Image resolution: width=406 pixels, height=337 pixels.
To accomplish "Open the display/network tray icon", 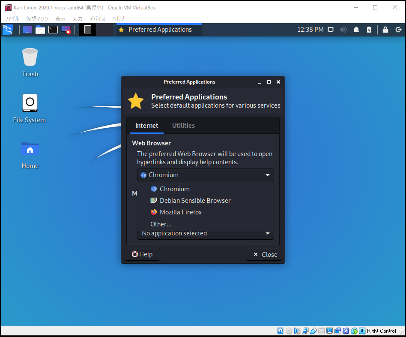I will pyautogui.click(x=331, y=30).
